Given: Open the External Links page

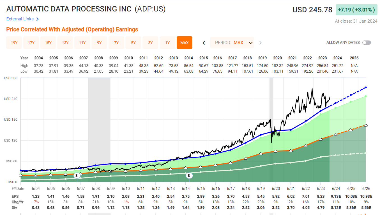Looking at the screenshot, I should point(20,19).
